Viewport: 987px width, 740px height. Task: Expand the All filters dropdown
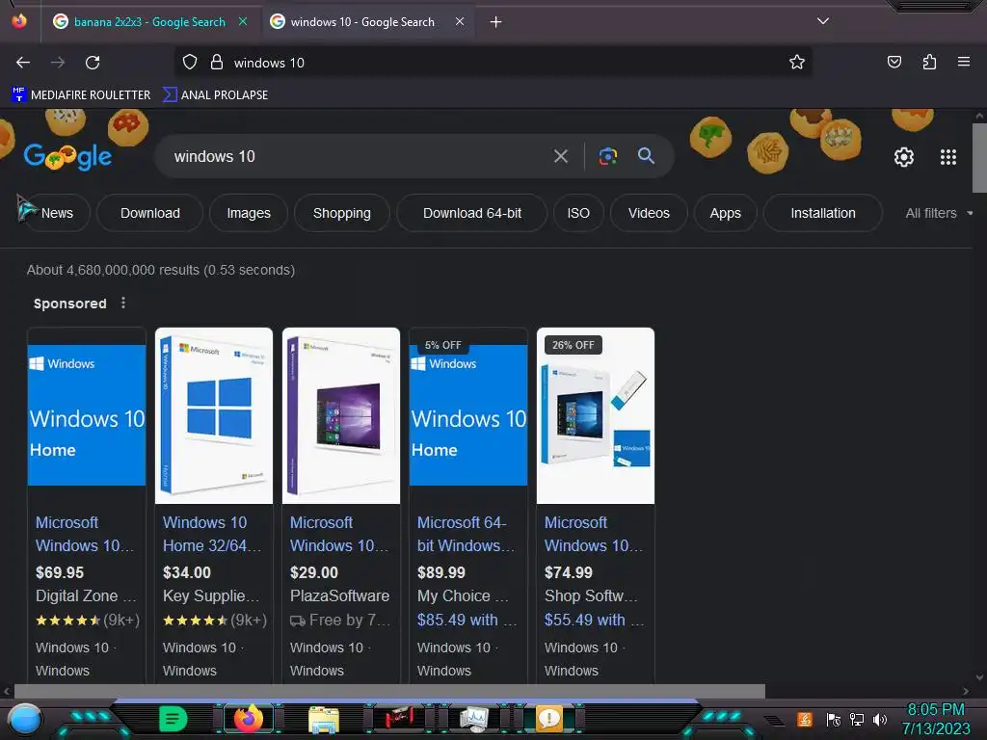(939, 213)
